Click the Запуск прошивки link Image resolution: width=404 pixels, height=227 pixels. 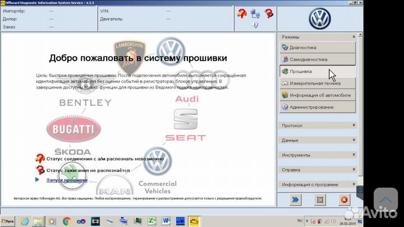click(67, 180)
